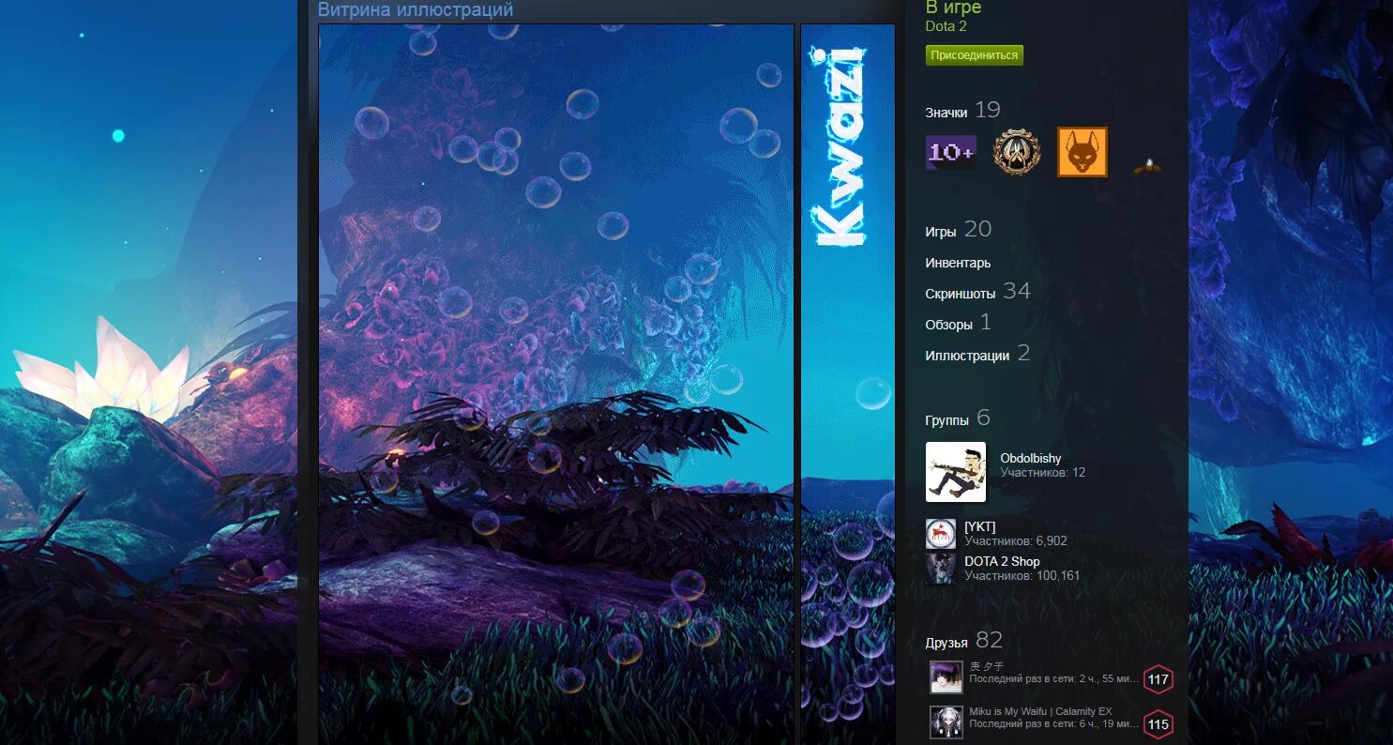The height and width of the screenshot is (745, 1393).
Task: Open the narrow Kwazi side illustration
Action: (848, 385)
